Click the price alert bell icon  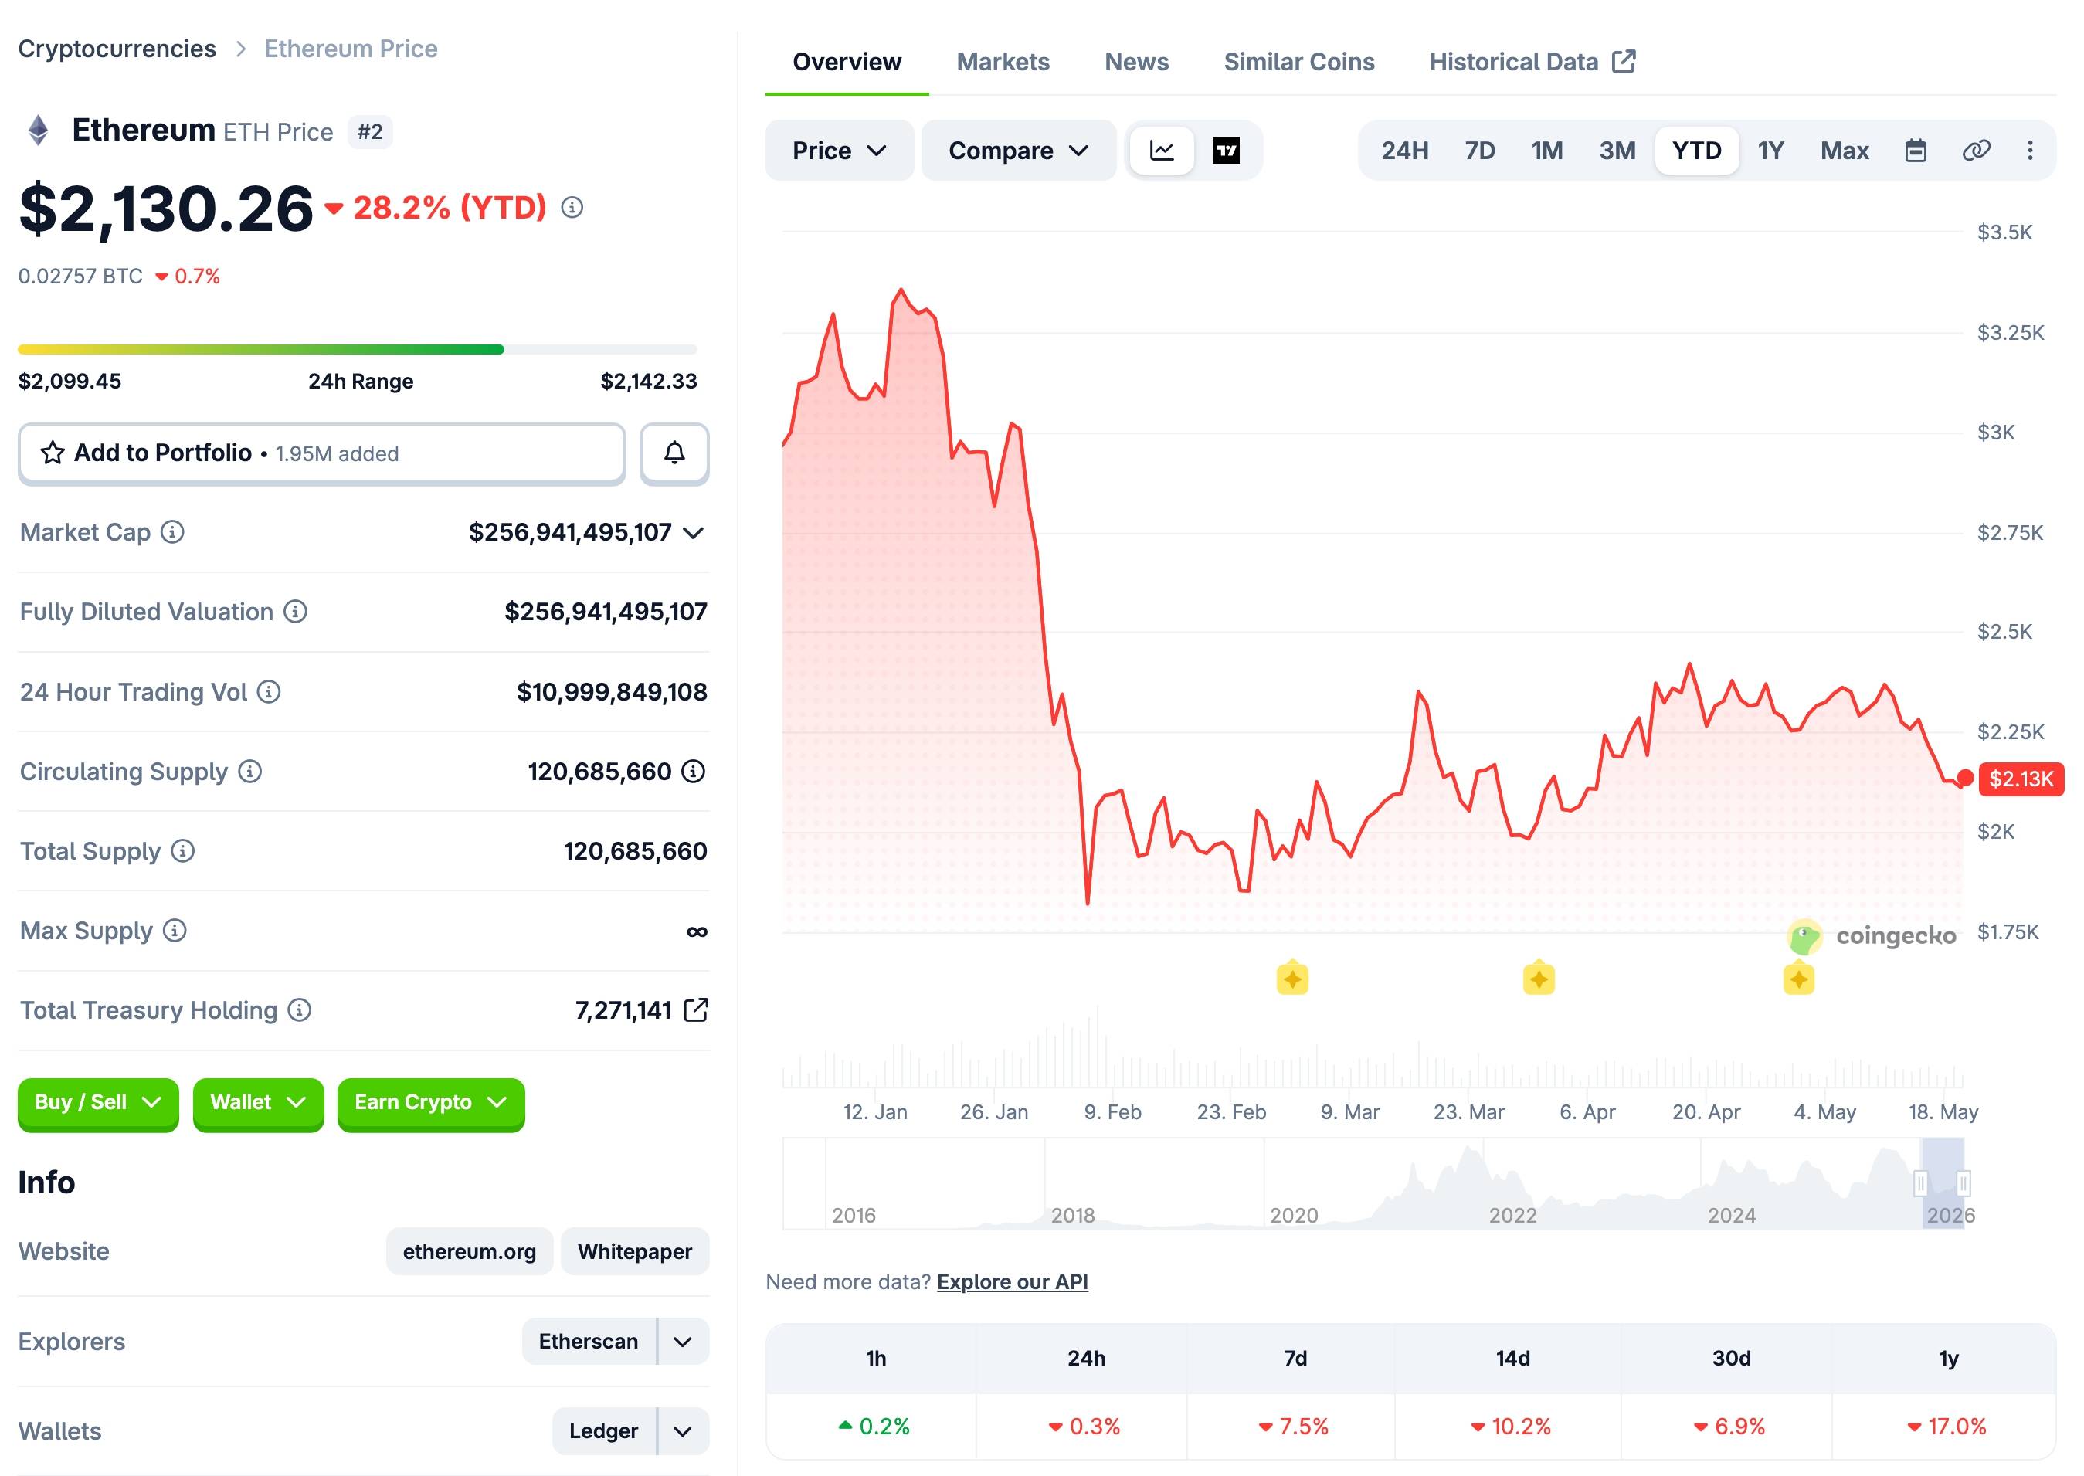click(x=674, y=453)
